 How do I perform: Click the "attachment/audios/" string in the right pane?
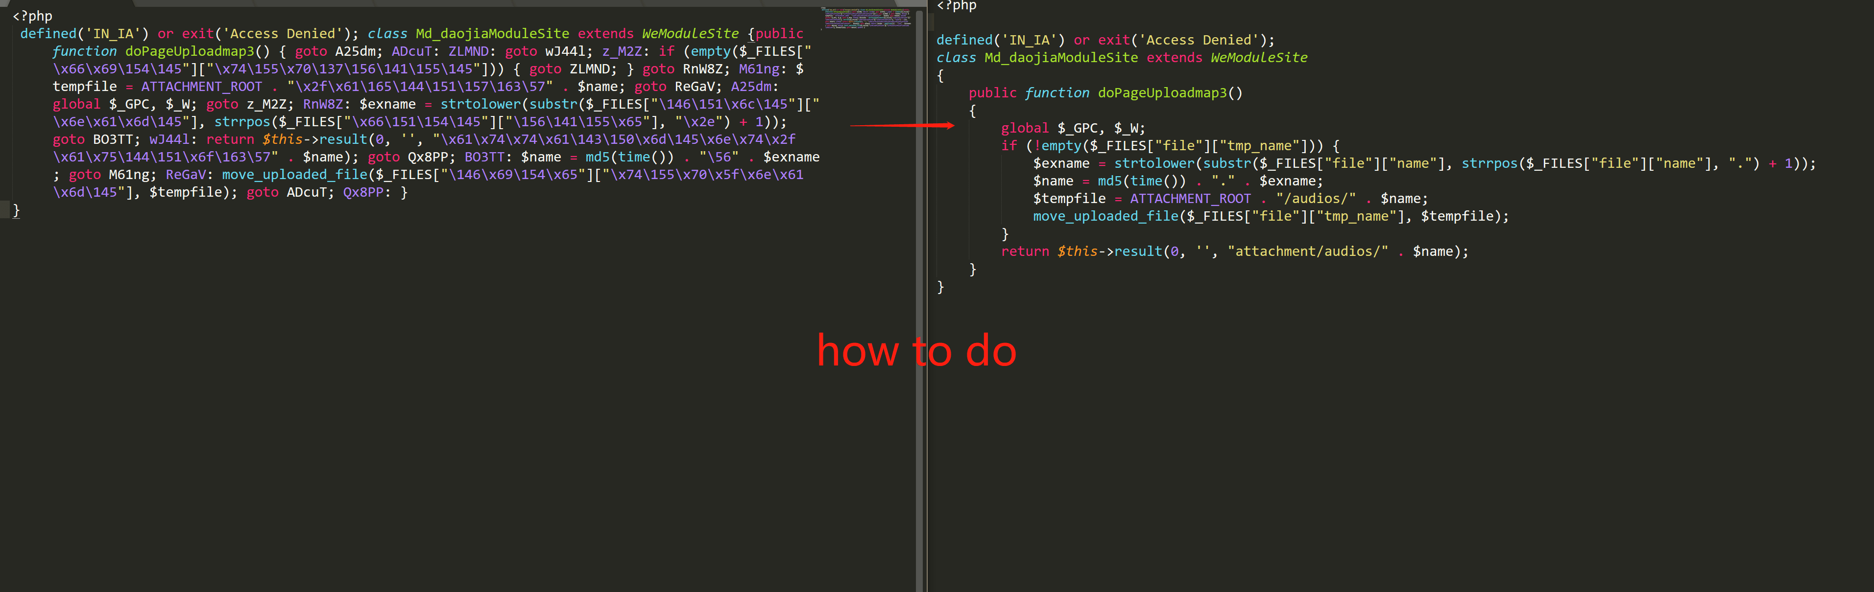pyautogui.click(x=1307, y=251)
